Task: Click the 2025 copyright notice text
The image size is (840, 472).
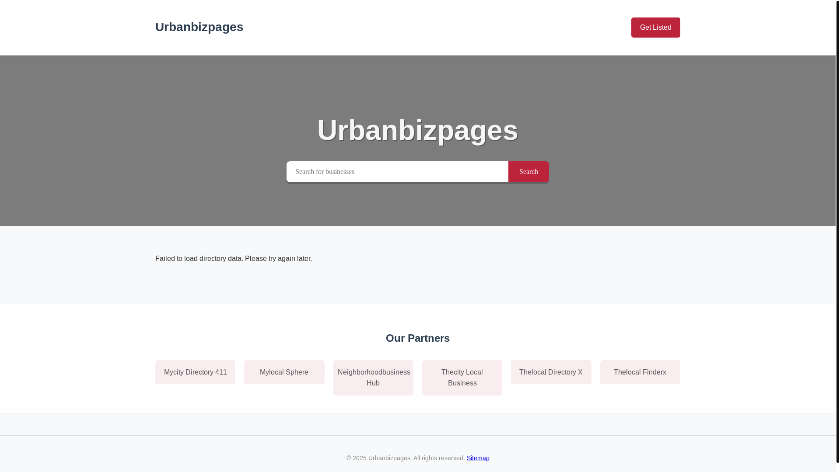Action: coord(406,458)
